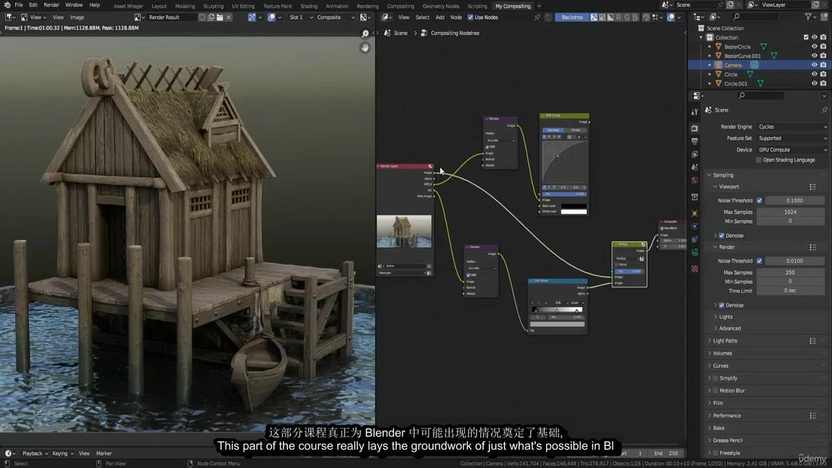Open the View Layer properties tab icon
This screenshot has height=468, width=832.
(694, 154)
